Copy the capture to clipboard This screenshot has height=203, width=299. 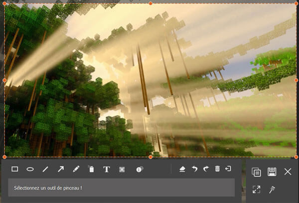click(256, 172)
